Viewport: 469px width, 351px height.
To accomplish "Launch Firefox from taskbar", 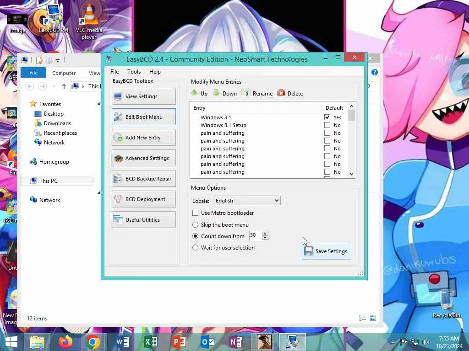I will pyautogui.click(x=65, y=342).
